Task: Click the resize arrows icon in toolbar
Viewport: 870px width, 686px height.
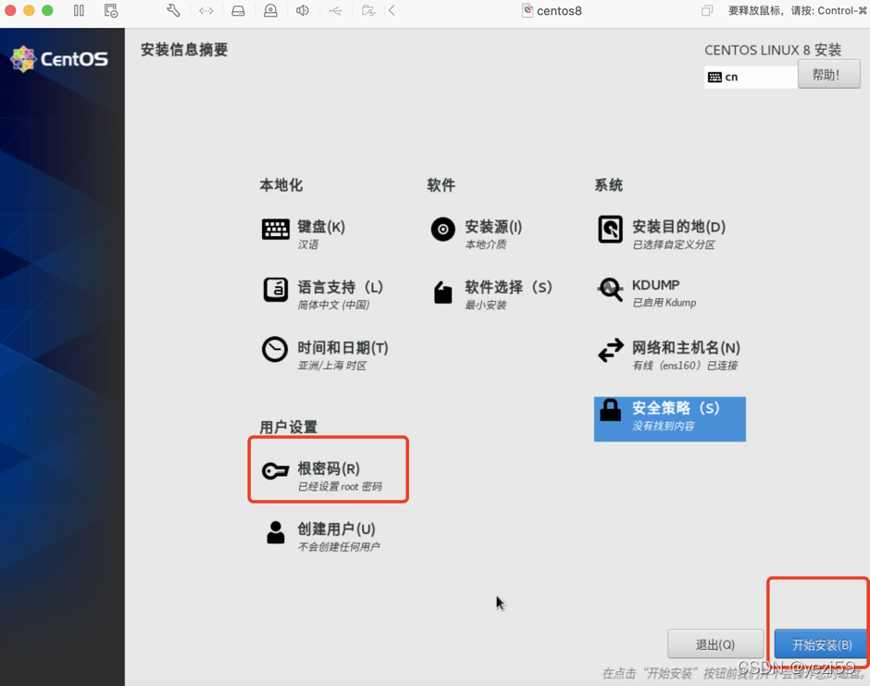Action: click(x=205, y=10)
